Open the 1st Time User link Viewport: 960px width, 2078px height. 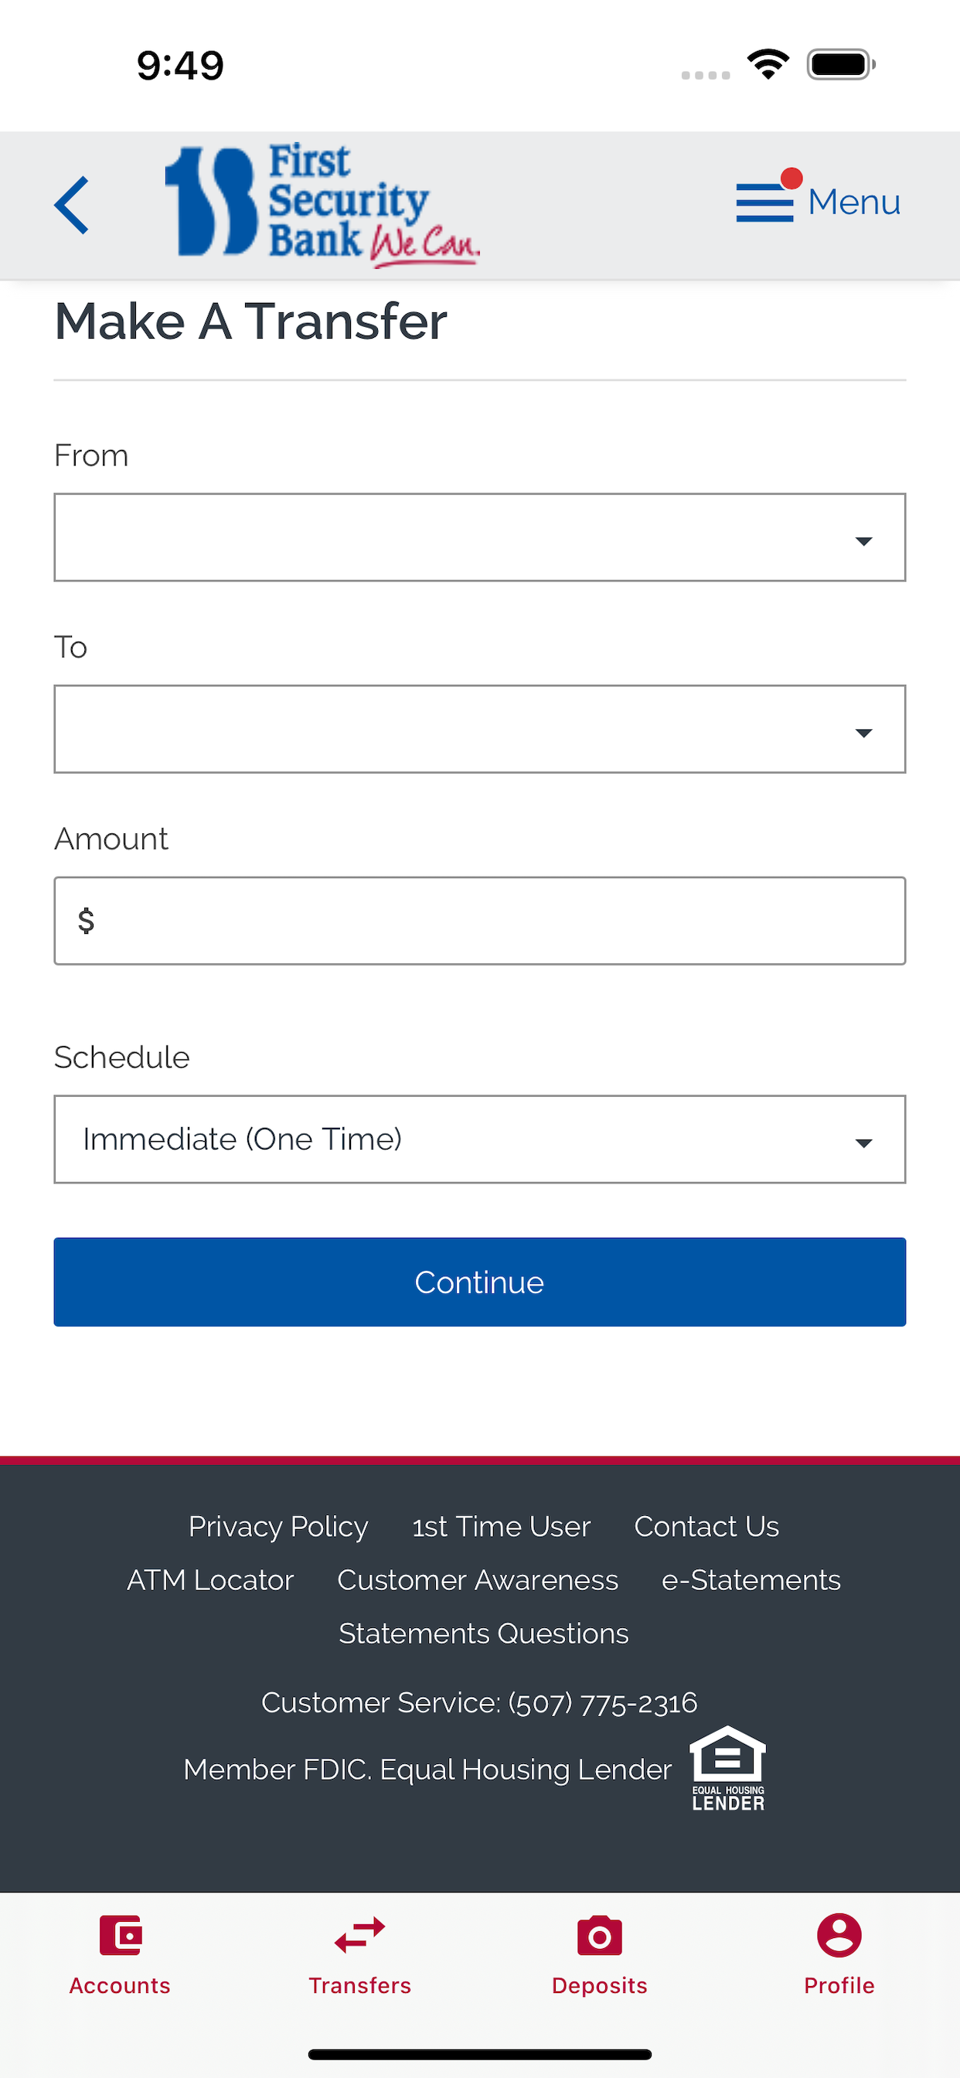pyautogui.click(x=502, y=1526)
